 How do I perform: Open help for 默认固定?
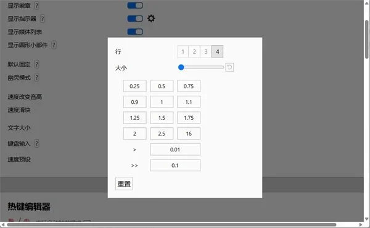[36, 64]
